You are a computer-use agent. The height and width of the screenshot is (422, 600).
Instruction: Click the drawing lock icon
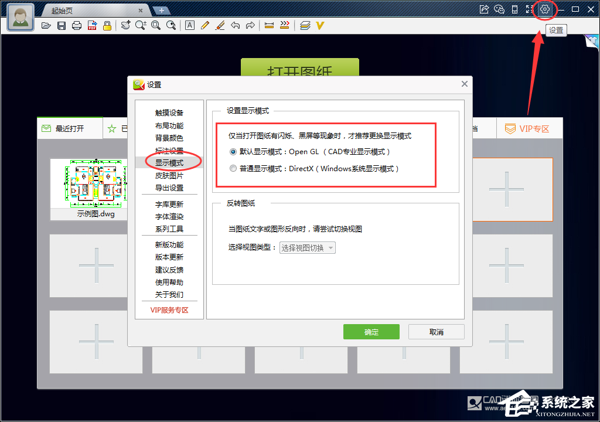106,25
